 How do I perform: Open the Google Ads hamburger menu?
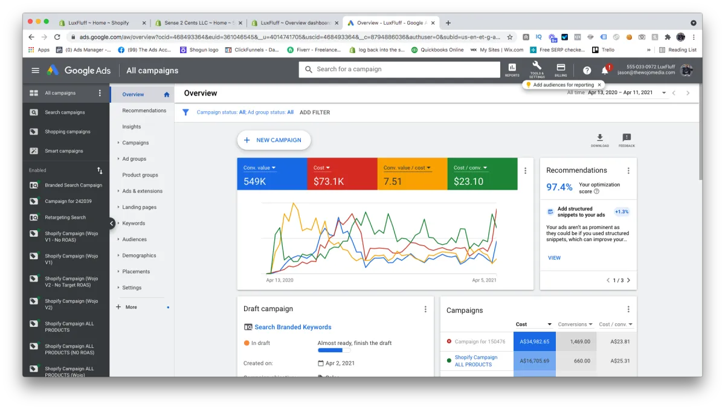click(35, 70)
